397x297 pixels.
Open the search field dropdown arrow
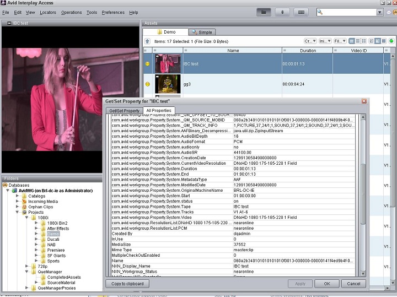tap(379, 12)
